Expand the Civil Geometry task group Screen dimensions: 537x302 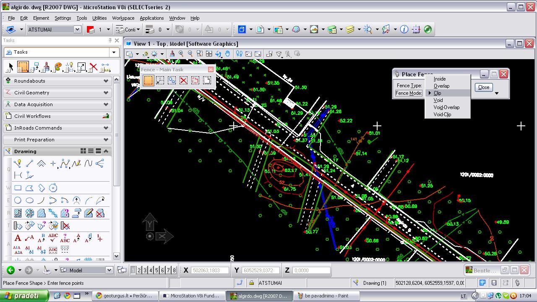point(57,93)
